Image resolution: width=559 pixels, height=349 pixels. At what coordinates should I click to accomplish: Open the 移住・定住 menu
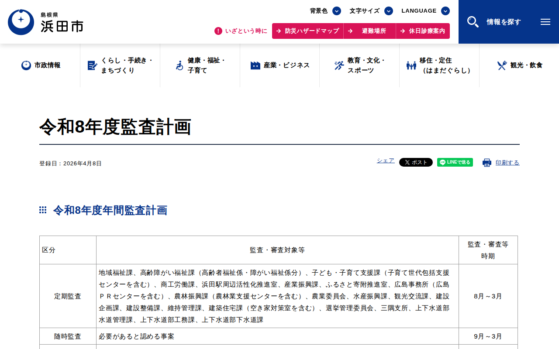(439, 65)
